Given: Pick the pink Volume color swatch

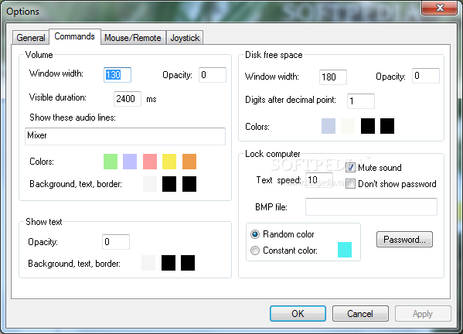Looking at the screenshot, I should tap(150, 162).
